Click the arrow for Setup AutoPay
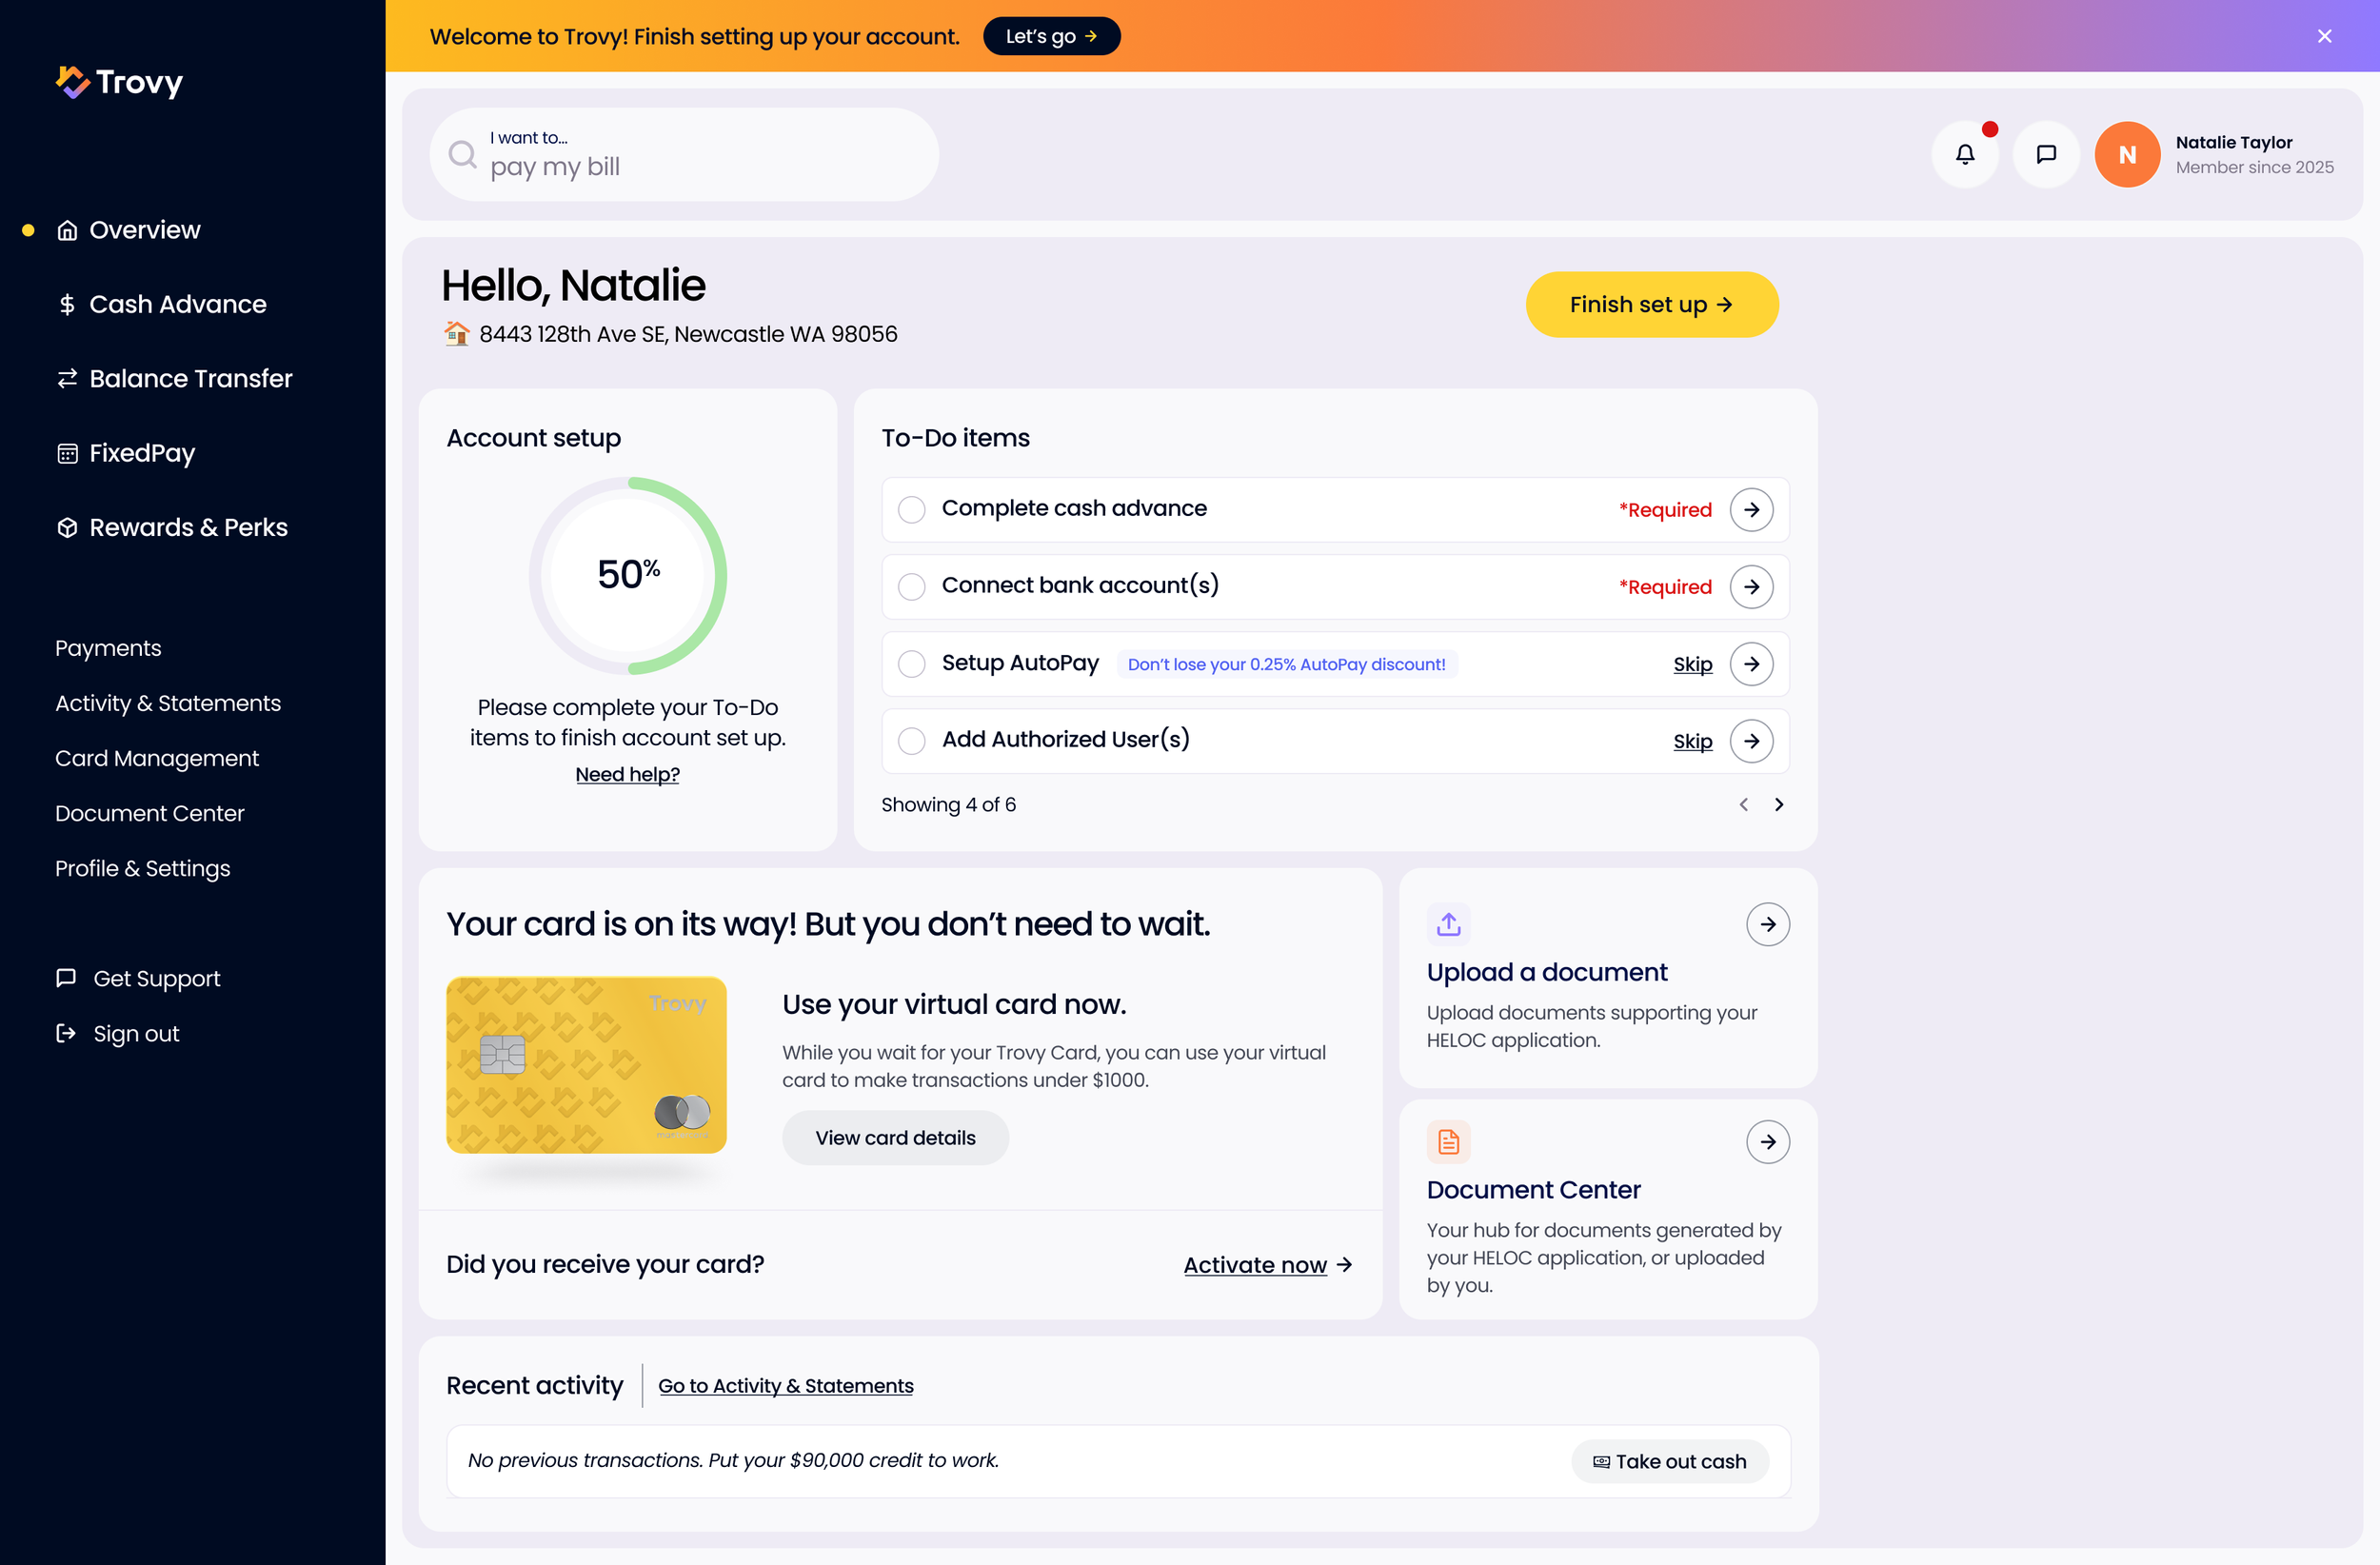This screenshot has width=2380, height=1565. [1751, 664]
